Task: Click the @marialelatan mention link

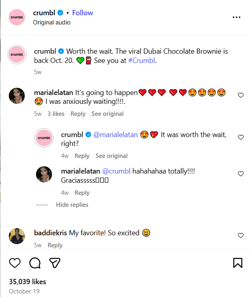Action: pyautogui.click(x=115, y=135)
